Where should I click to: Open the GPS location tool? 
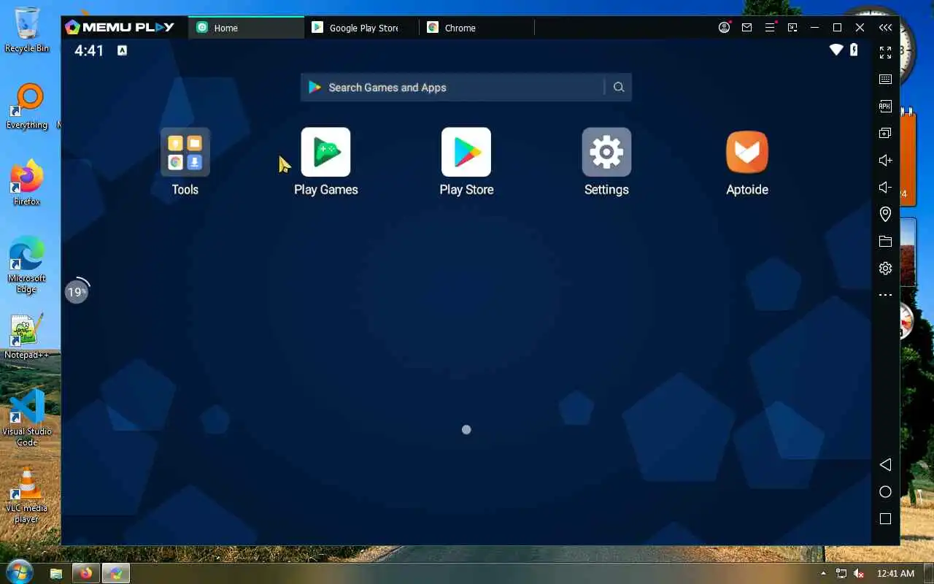click(x=885, y=214)
